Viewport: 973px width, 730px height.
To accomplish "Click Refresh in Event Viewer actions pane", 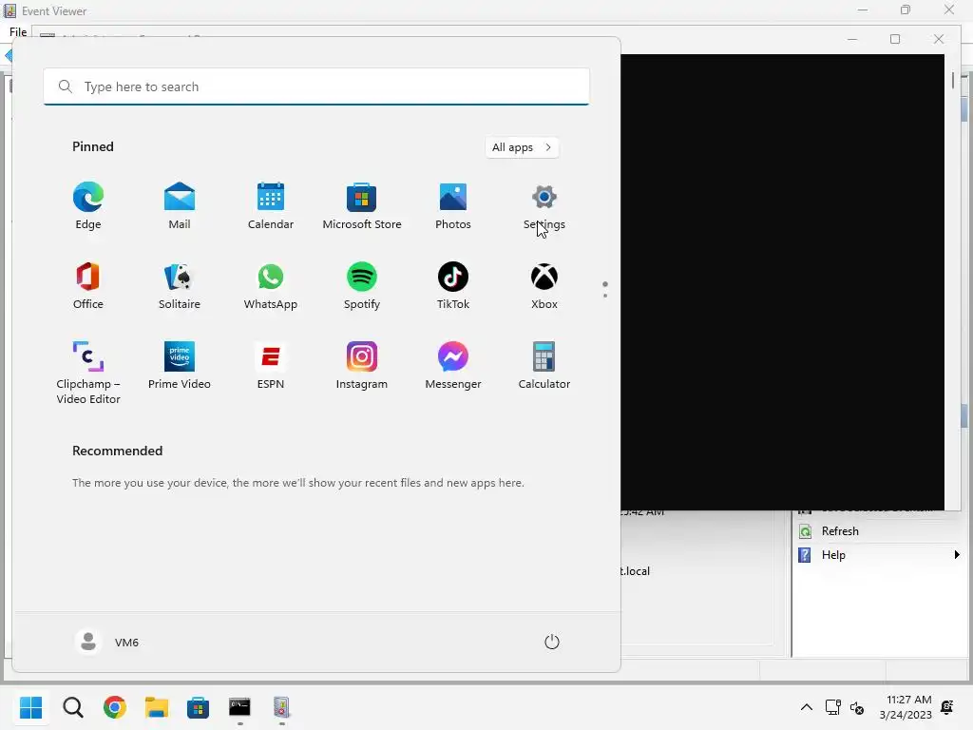I will click(x=840, y=530).
